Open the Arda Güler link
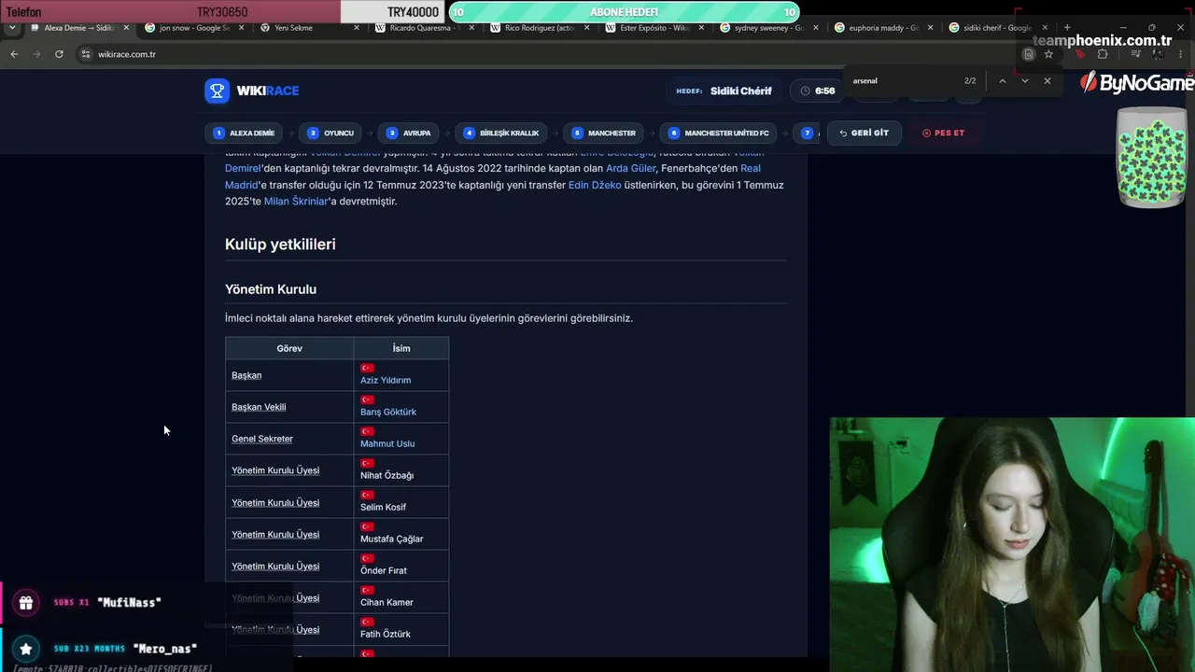This screenshot has height=672, width=1195. coord(631,168)
